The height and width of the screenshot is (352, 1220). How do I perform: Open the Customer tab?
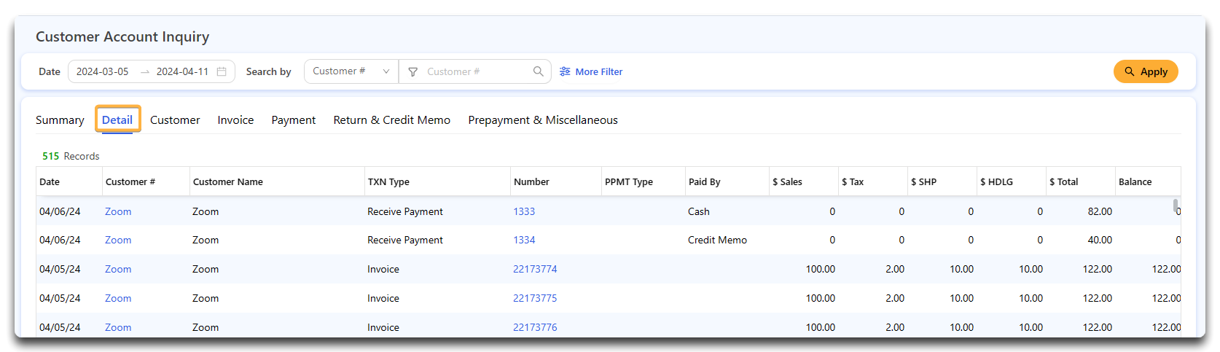pos(175,120)
